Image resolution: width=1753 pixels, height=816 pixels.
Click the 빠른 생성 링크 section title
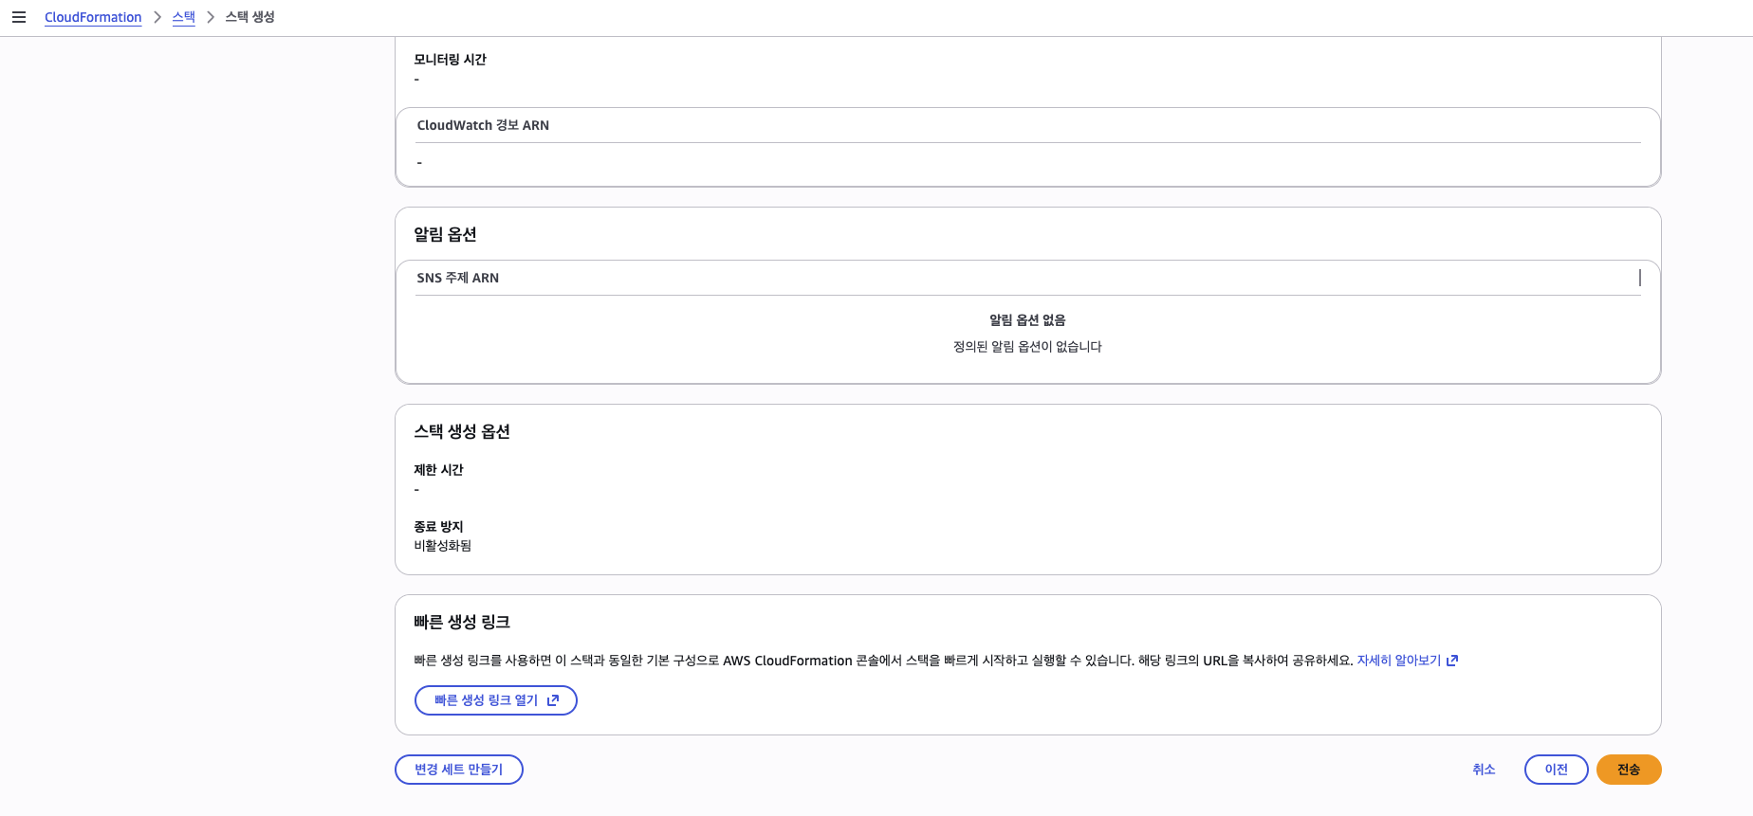[x=462, y=622]
